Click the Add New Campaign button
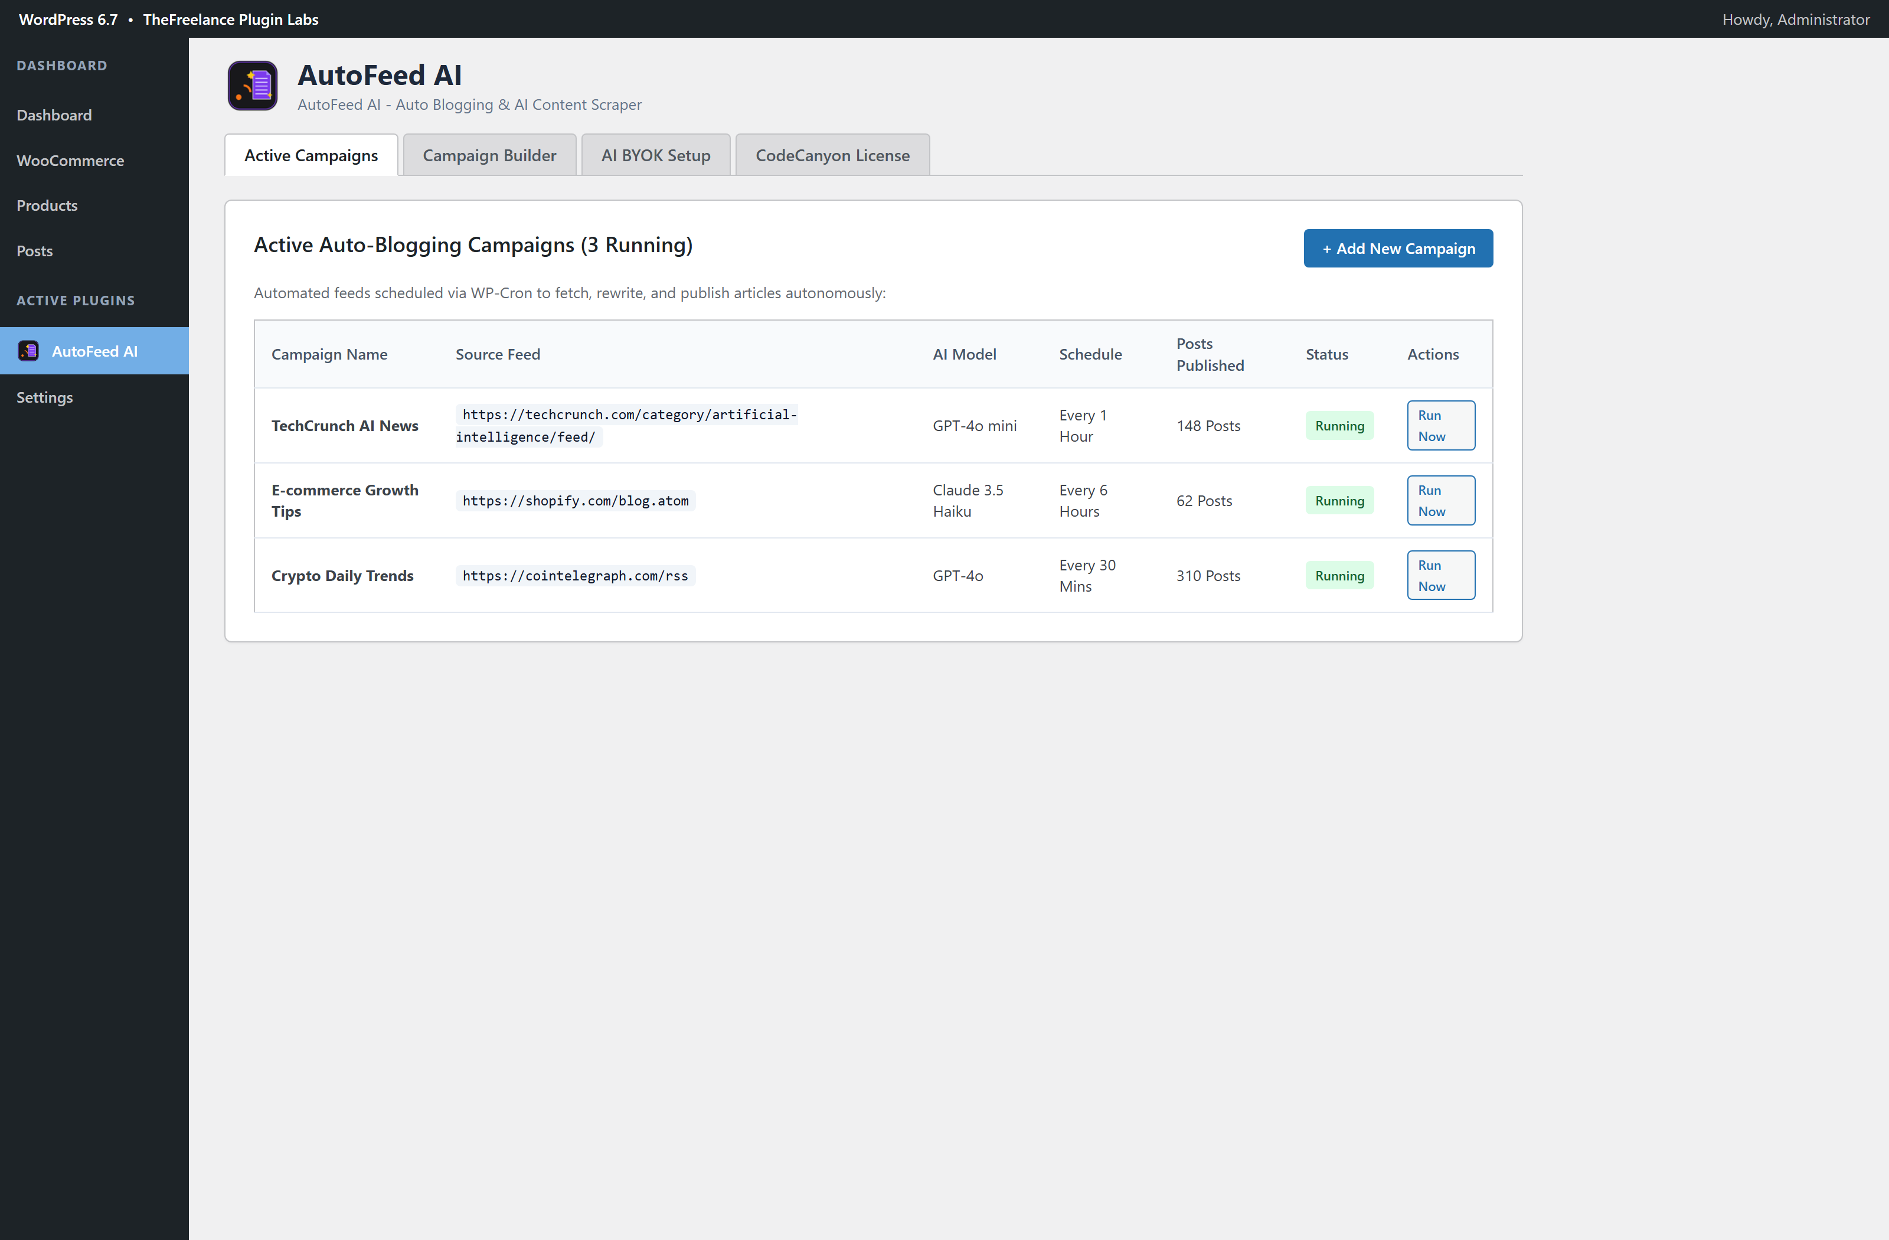Image resolution: width=1889 pixels, height=1240 pixels. pyautogui.click(x=1398, y=249)
